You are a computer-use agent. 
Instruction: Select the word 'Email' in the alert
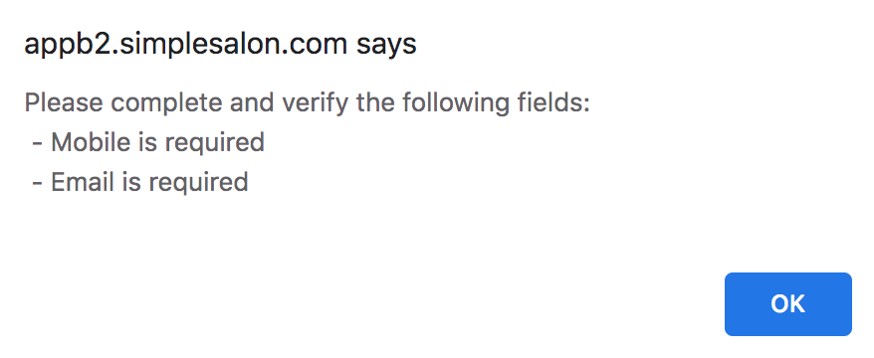(x=83, y=182)
